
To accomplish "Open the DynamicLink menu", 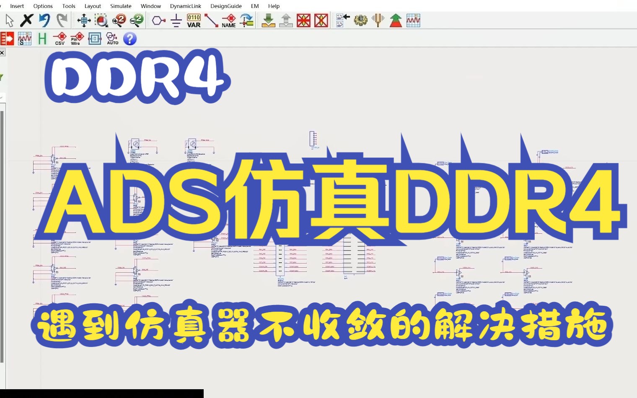I will 186,6.
